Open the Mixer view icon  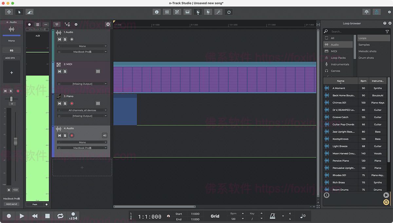tap(166, 12)
